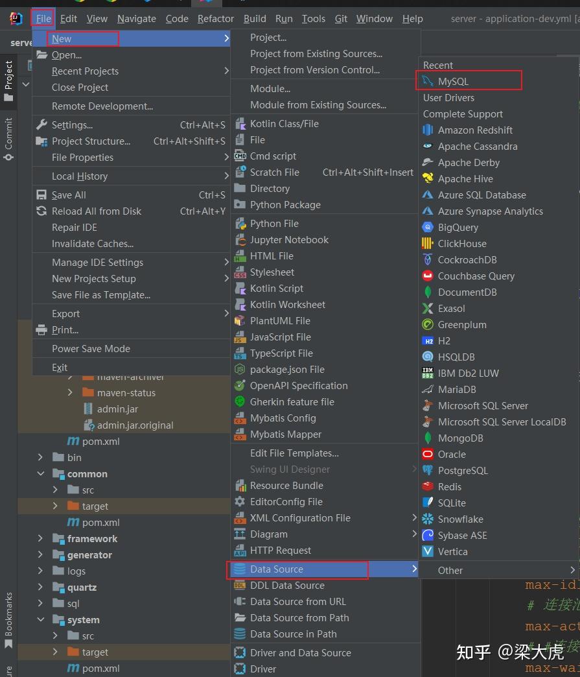
Task: Choose the Oracle icon
Action: (427, 454)
